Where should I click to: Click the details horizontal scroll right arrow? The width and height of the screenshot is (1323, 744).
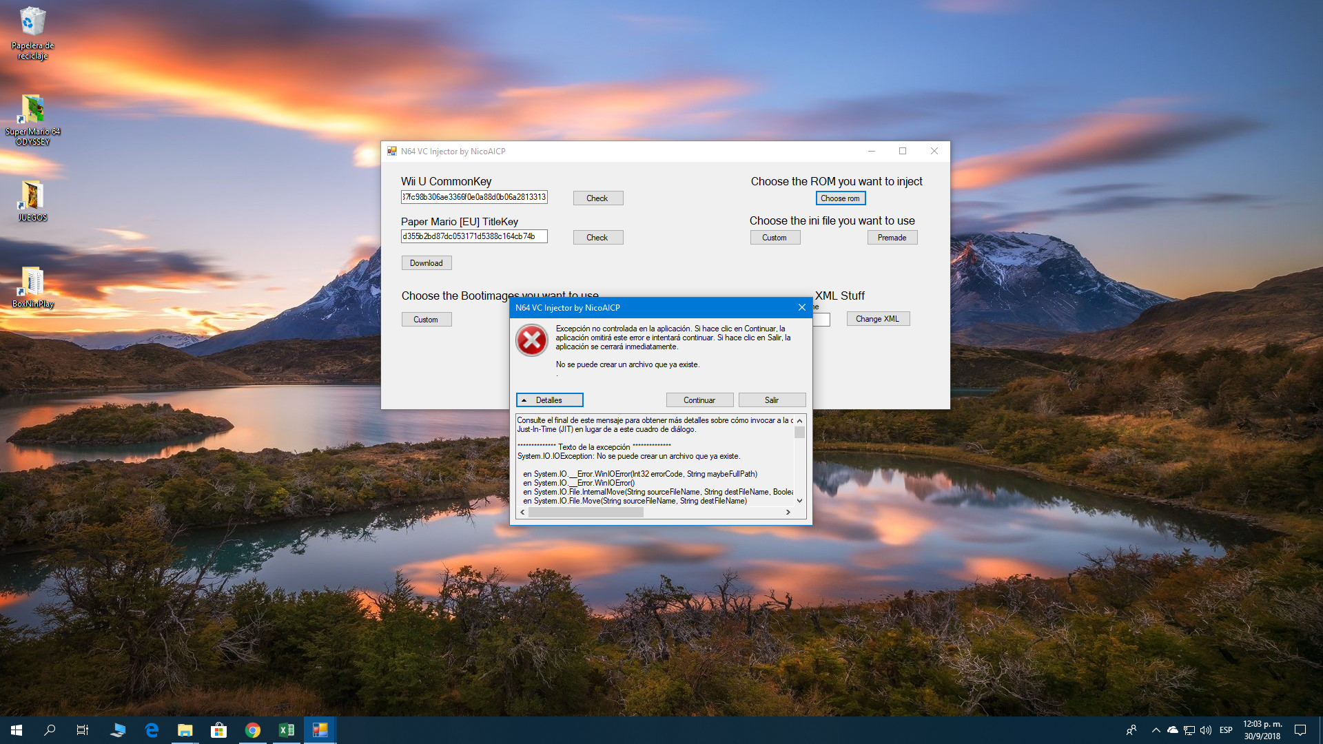point(788,512)
